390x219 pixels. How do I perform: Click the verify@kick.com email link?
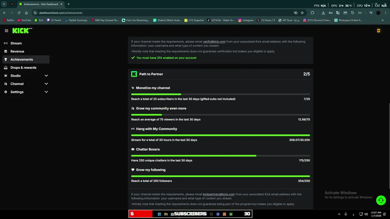[214, 42]
